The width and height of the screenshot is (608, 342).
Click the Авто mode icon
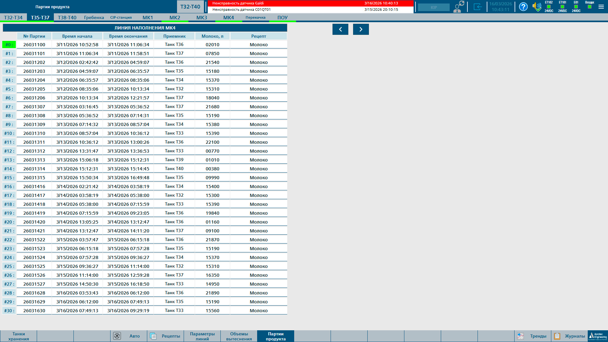pyautogui.click(x=117, y=336)
